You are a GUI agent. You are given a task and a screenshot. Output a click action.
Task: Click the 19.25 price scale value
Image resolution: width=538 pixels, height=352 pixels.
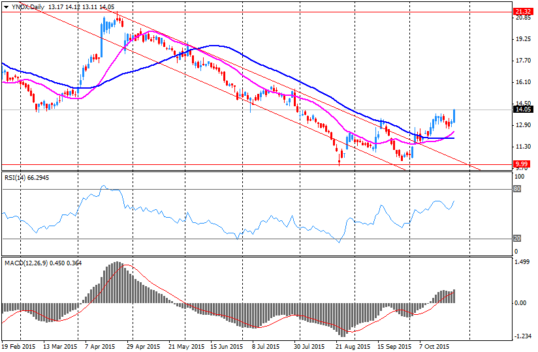(524, 39)
